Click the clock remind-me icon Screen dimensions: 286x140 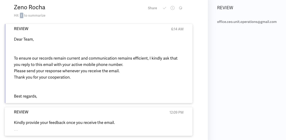coord(173,8)
